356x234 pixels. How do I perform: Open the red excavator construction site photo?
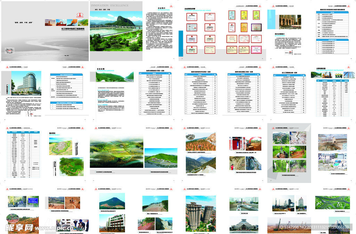[253, 143]
